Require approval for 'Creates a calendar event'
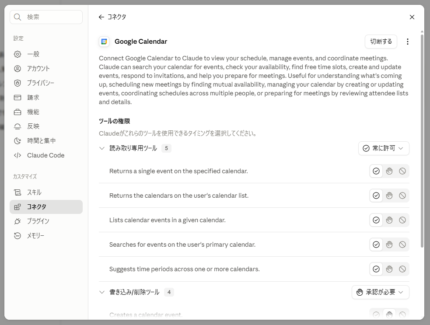Viewport: 430px width, 325px height. pyautogui.click(x=389, y=315)
